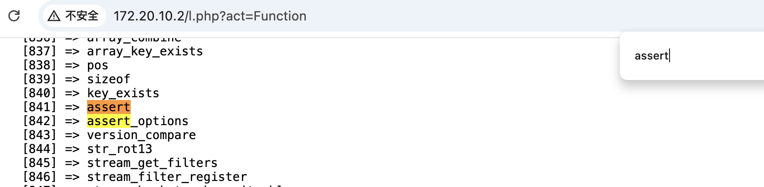The width and height of the screenshot is (764, 187).
Task: Click the [837] array index
Action: point(40,51)
